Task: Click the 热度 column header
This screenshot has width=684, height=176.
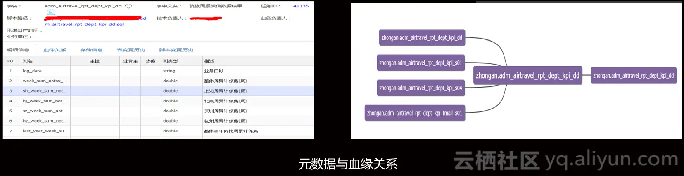Action: tap(151, 61)
